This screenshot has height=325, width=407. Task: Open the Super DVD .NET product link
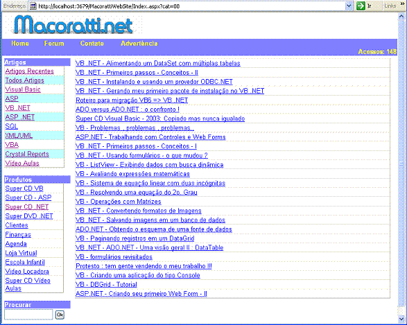29,216
